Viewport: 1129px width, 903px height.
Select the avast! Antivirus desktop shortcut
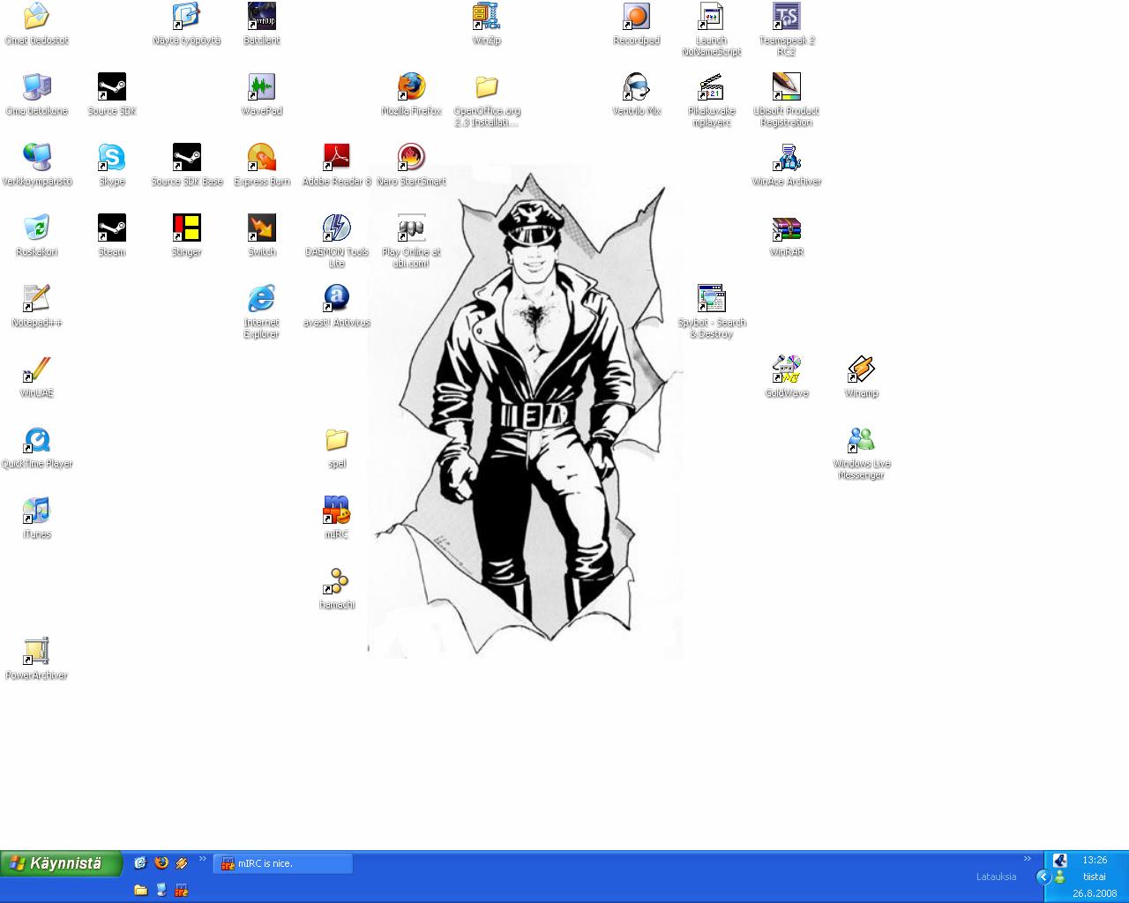(337, 305)
